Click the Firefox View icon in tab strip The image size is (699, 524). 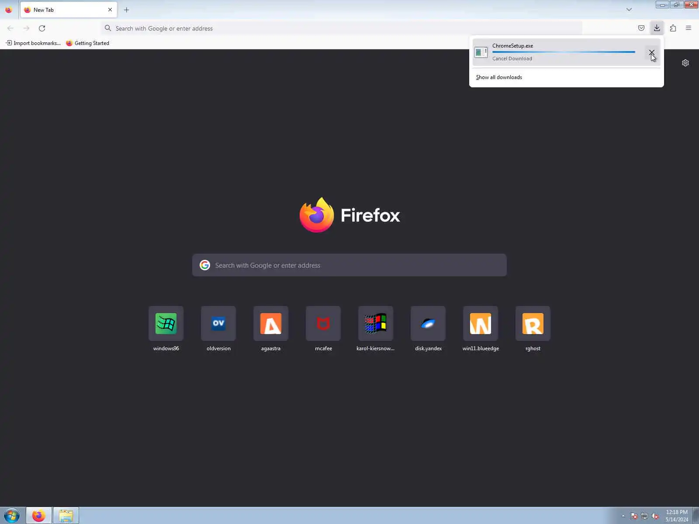9,10
